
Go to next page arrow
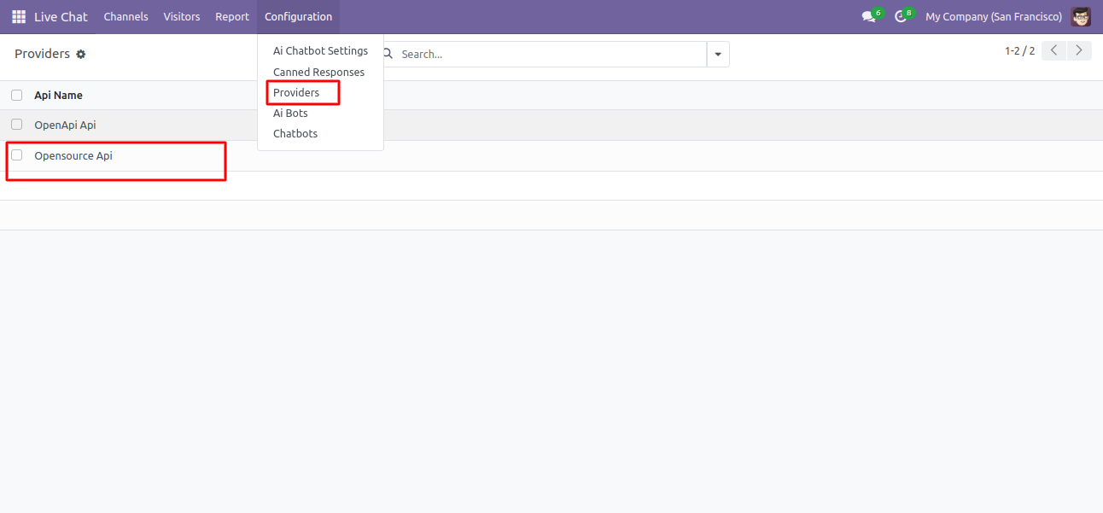point(1080,50)
